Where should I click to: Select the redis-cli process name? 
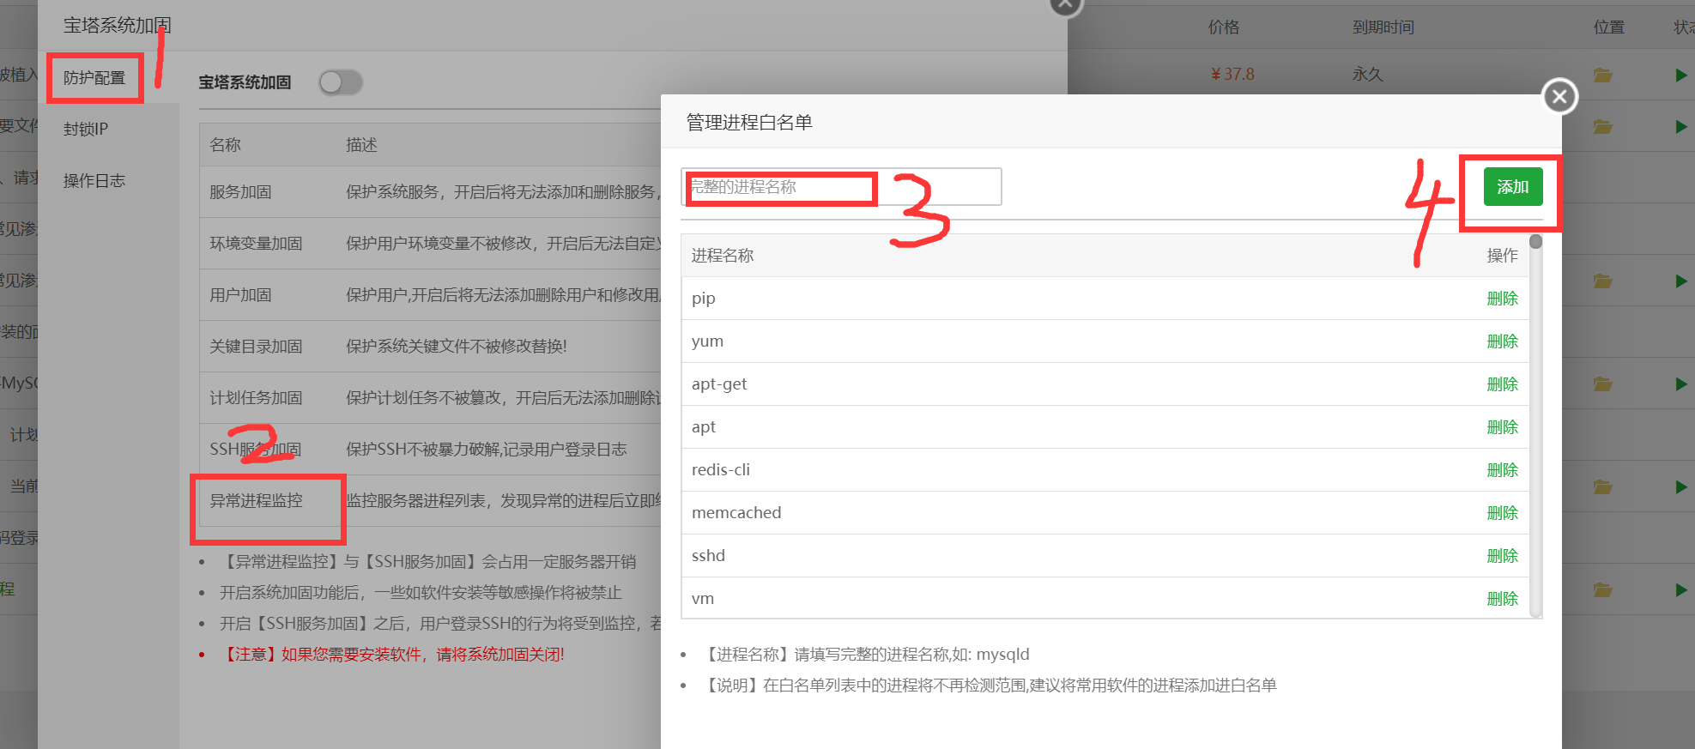(x=721, y=470)
